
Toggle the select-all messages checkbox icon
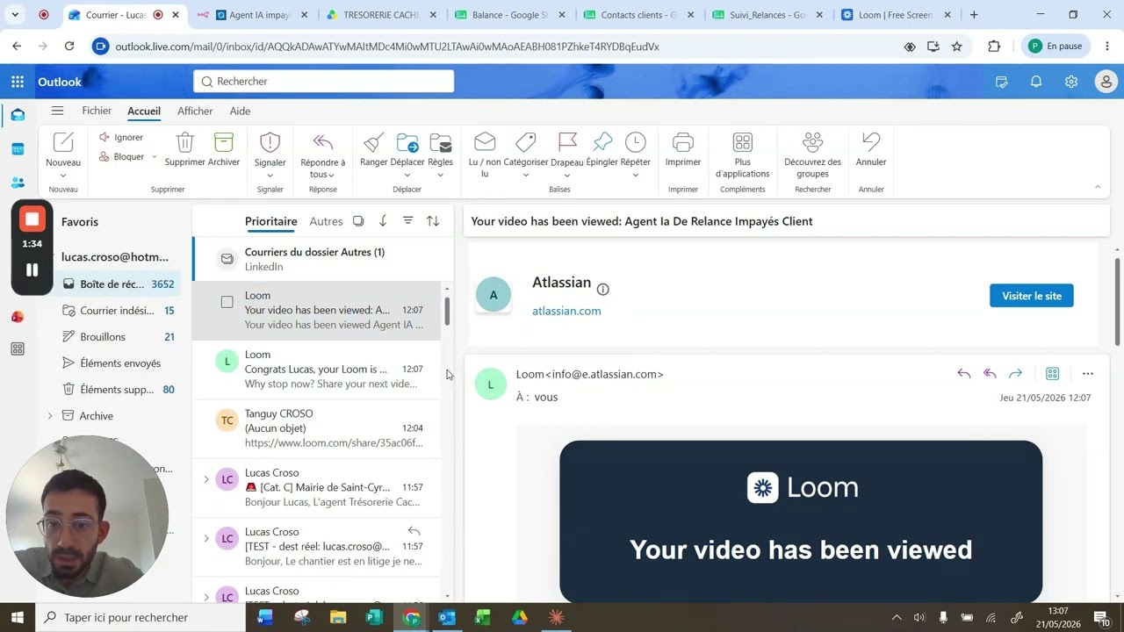pyautogui.click(x=358, y=221)
